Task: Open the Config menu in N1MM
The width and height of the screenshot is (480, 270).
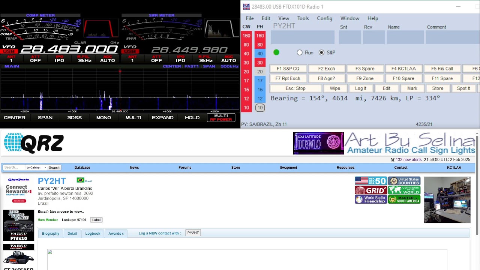Action: (x=325, y=18)
